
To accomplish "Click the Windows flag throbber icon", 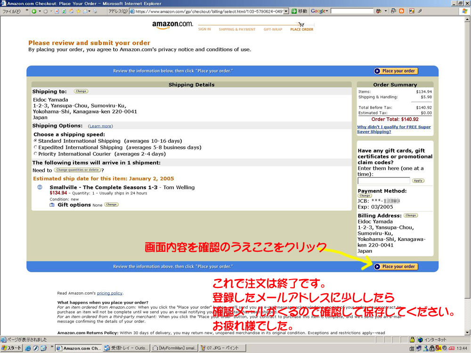I will 465,11.
